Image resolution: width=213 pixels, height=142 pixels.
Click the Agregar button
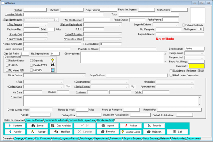pyautogui.click(x=37, y=132)
